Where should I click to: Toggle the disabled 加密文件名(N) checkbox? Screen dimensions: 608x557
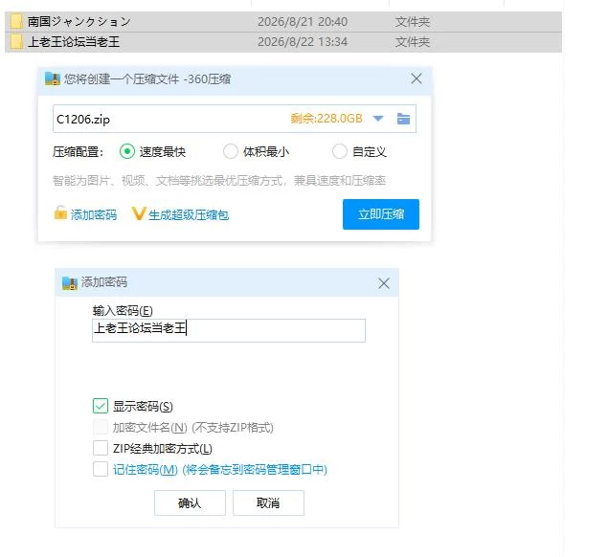[101, 427]
